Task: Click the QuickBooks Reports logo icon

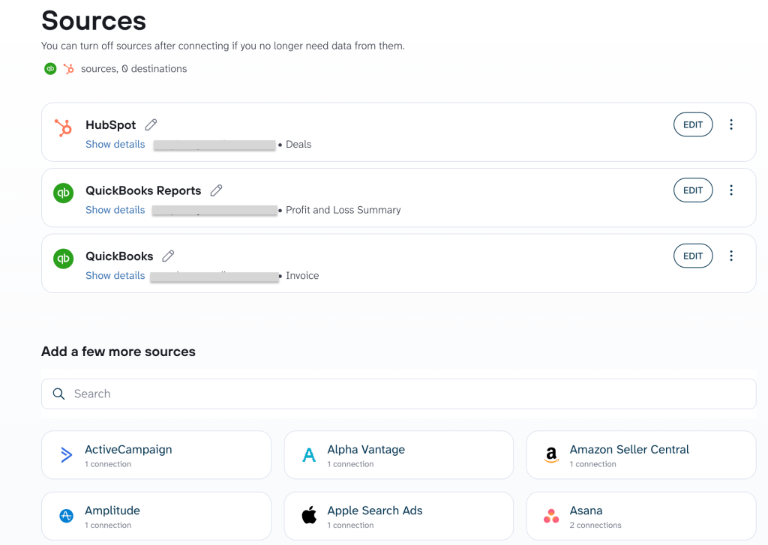Action: click(63, 193)
